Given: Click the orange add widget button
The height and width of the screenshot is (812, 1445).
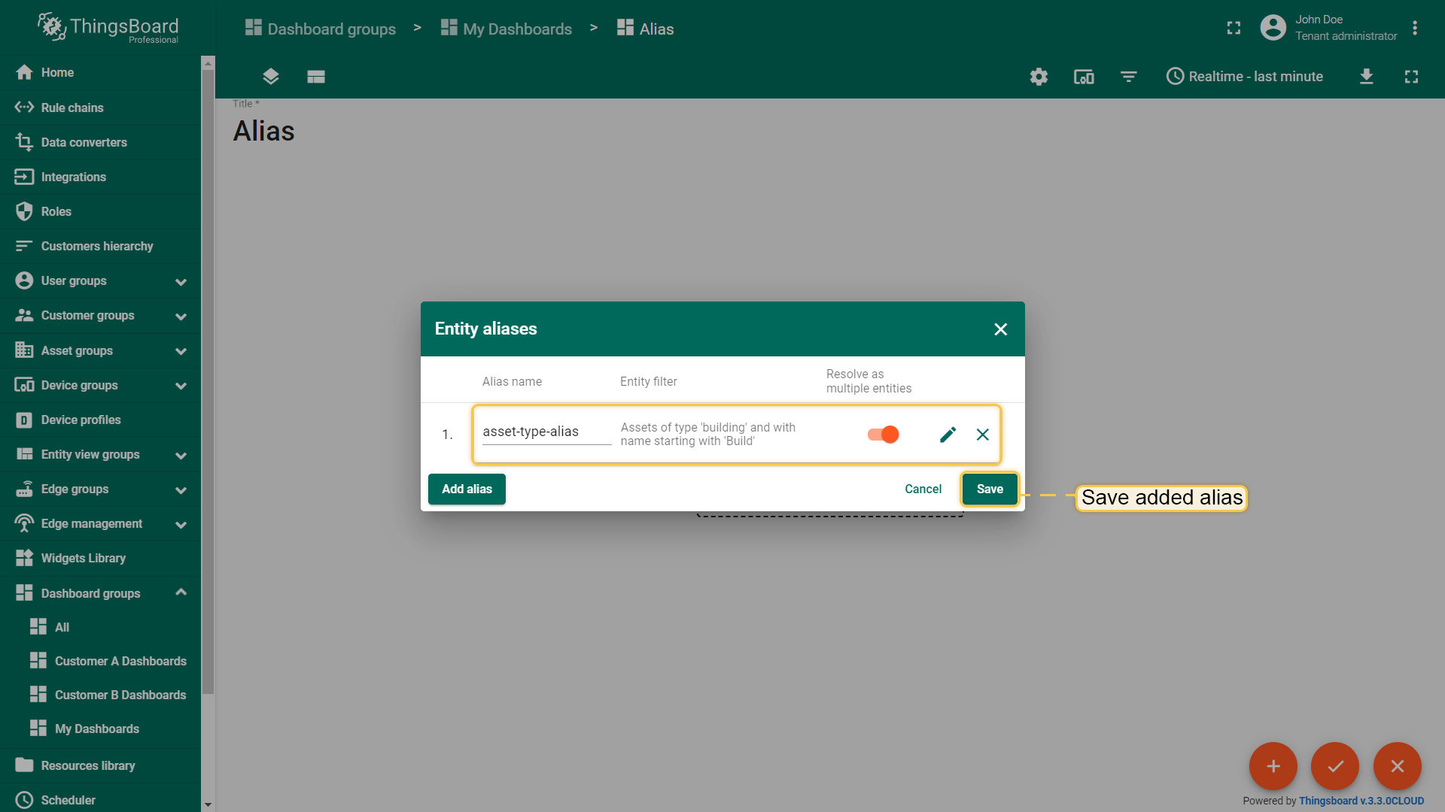Looking at the screenshot, I should pyautogui.click(x=1273, y=766).
